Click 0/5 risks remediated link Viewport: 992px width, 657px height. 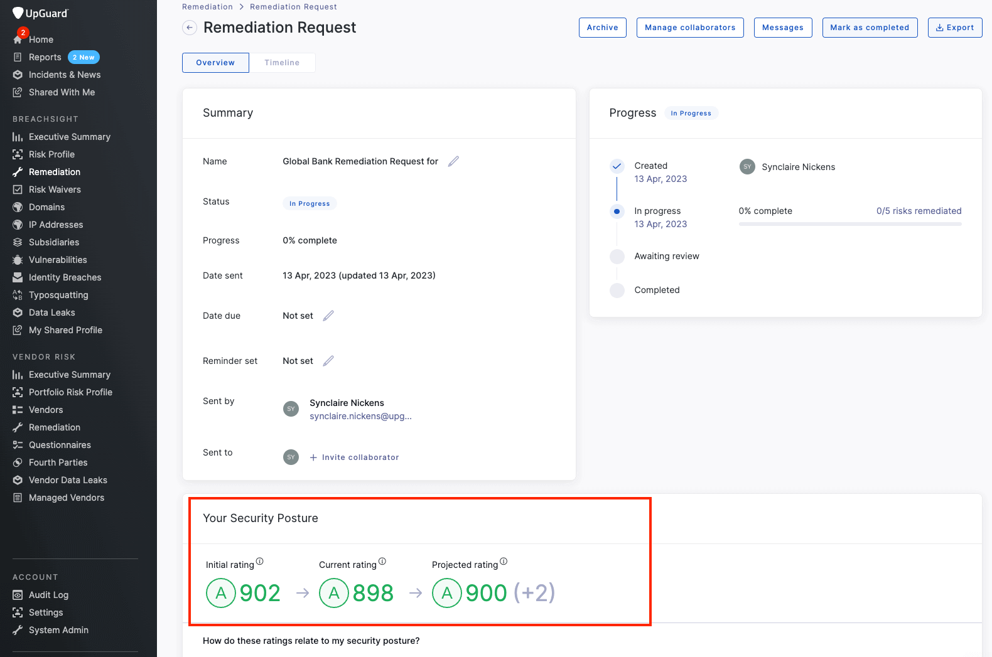(919, 211)
